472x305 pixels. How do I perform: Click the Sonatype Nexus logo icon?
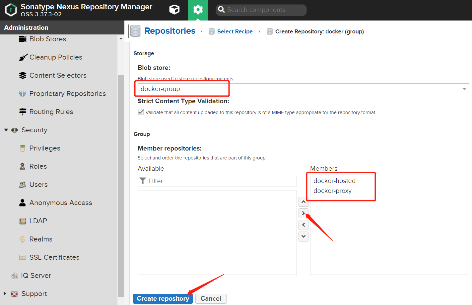point(11,10)
